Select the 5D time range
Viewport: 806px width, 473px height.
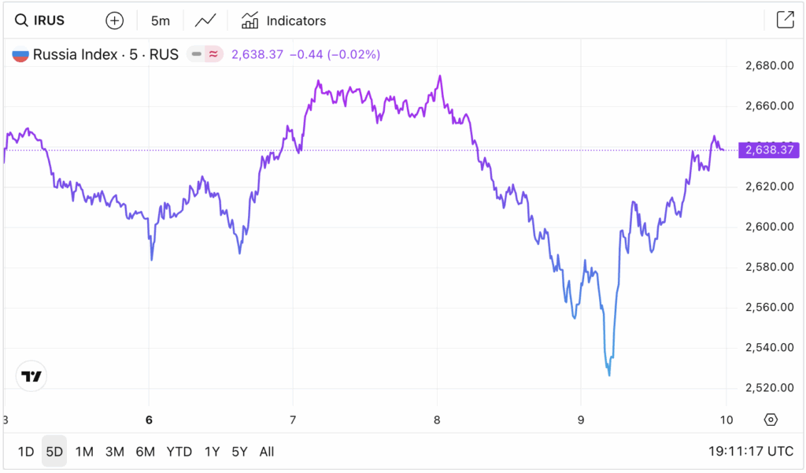tap(54, 452)
